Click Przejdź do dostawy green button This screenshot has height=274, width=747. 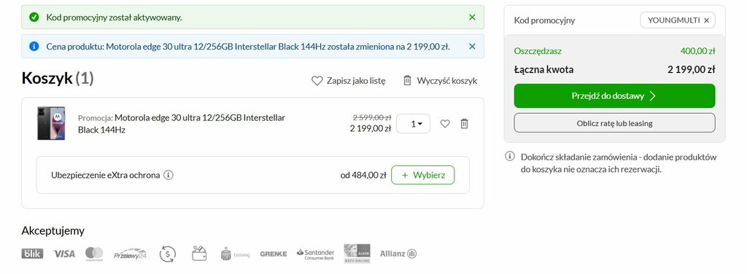pos(614,96)
